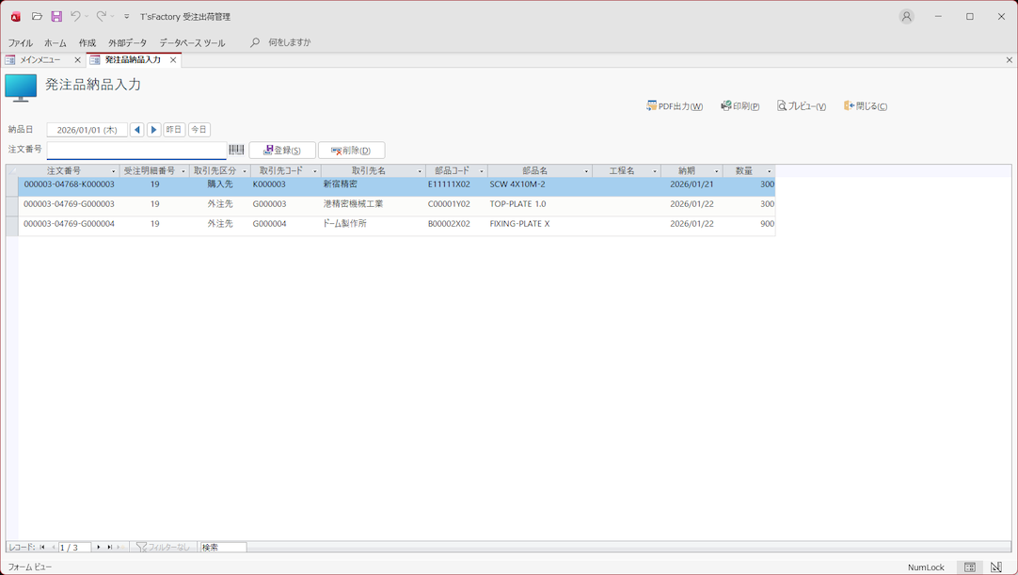Switch to Design view in status bar
1018x575 pixels.
pos(996,567)
